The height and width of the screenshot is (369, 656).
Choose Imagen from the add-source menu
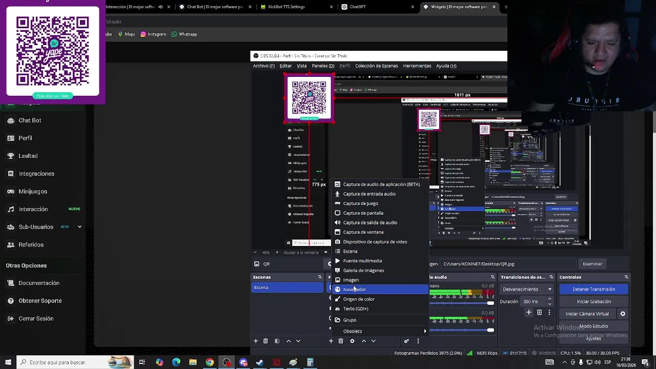point(380,280)
